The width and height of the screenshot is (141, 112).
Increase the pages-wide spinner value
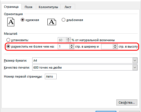[x=71, y=45]
